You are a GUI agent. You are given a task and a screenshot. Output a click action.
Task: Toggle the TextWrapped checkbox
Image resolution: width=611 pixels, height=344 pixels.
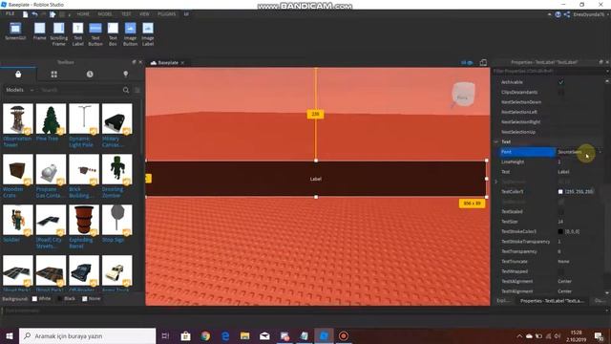click(x=560, y=271)
